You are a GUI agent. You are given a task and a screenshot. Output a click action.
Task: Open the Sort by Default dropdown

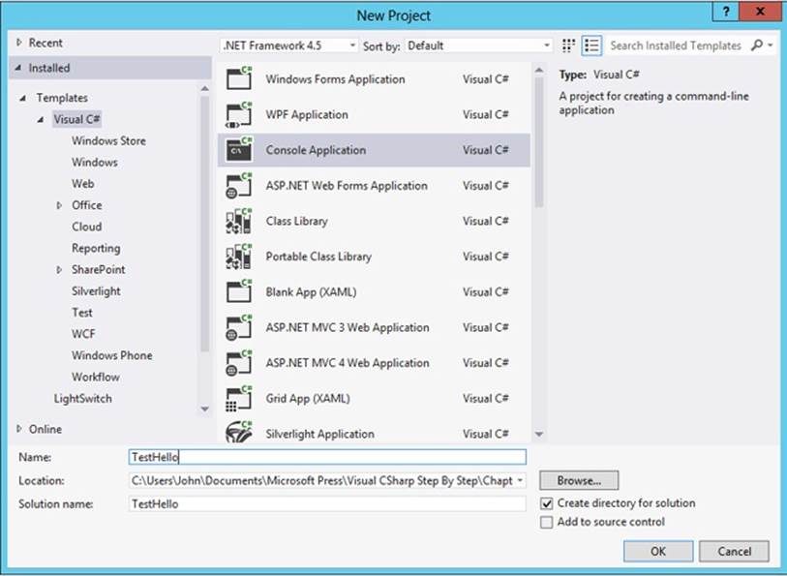pyautogui.click(x=478, y=45)
